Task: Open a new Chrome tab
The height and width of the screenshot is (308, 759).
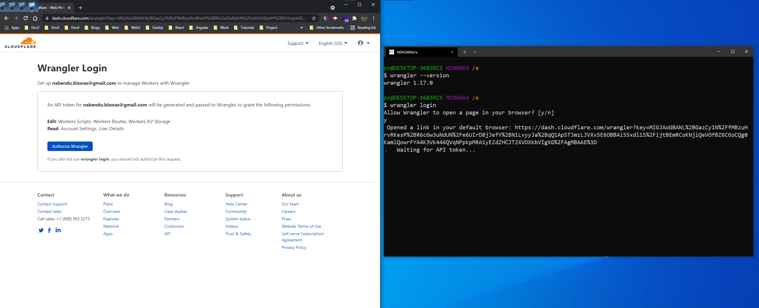Action: [x=80, y=8]
